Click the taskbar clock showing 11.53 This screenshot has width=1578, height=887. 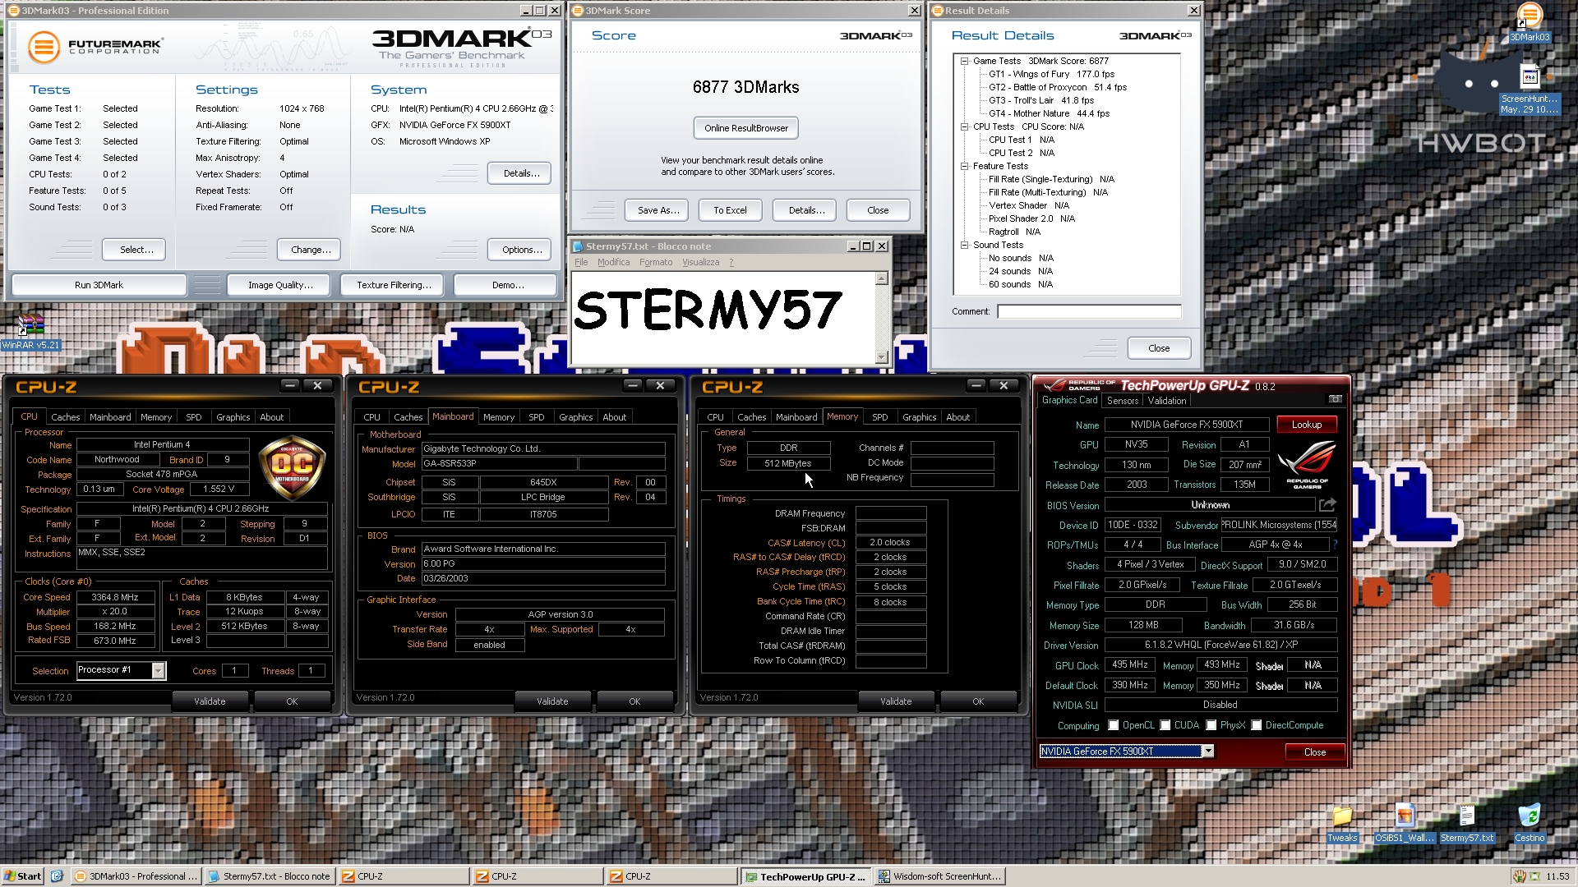tap(1557, 876)
